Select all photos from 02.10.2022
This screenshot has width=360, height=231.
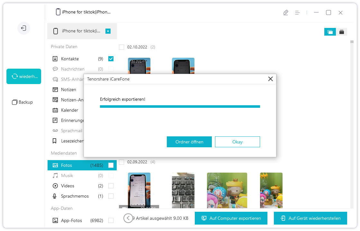point(122,47)
